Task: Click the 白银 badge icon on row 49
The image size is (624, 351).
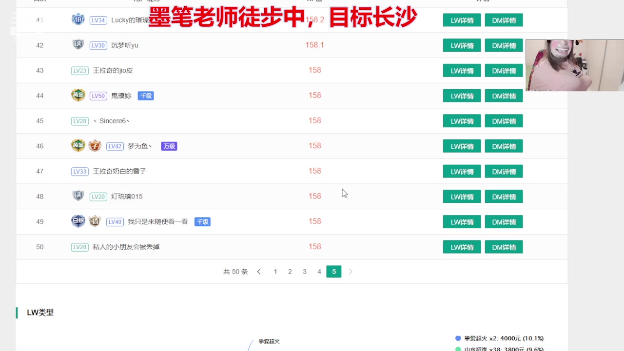Action: click(78, 221)
